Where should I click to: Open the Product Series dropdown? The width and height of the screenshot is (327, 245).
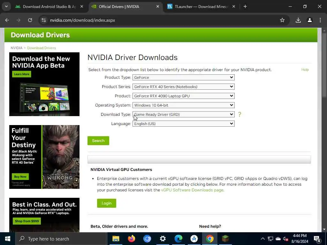tap(184, 87)
